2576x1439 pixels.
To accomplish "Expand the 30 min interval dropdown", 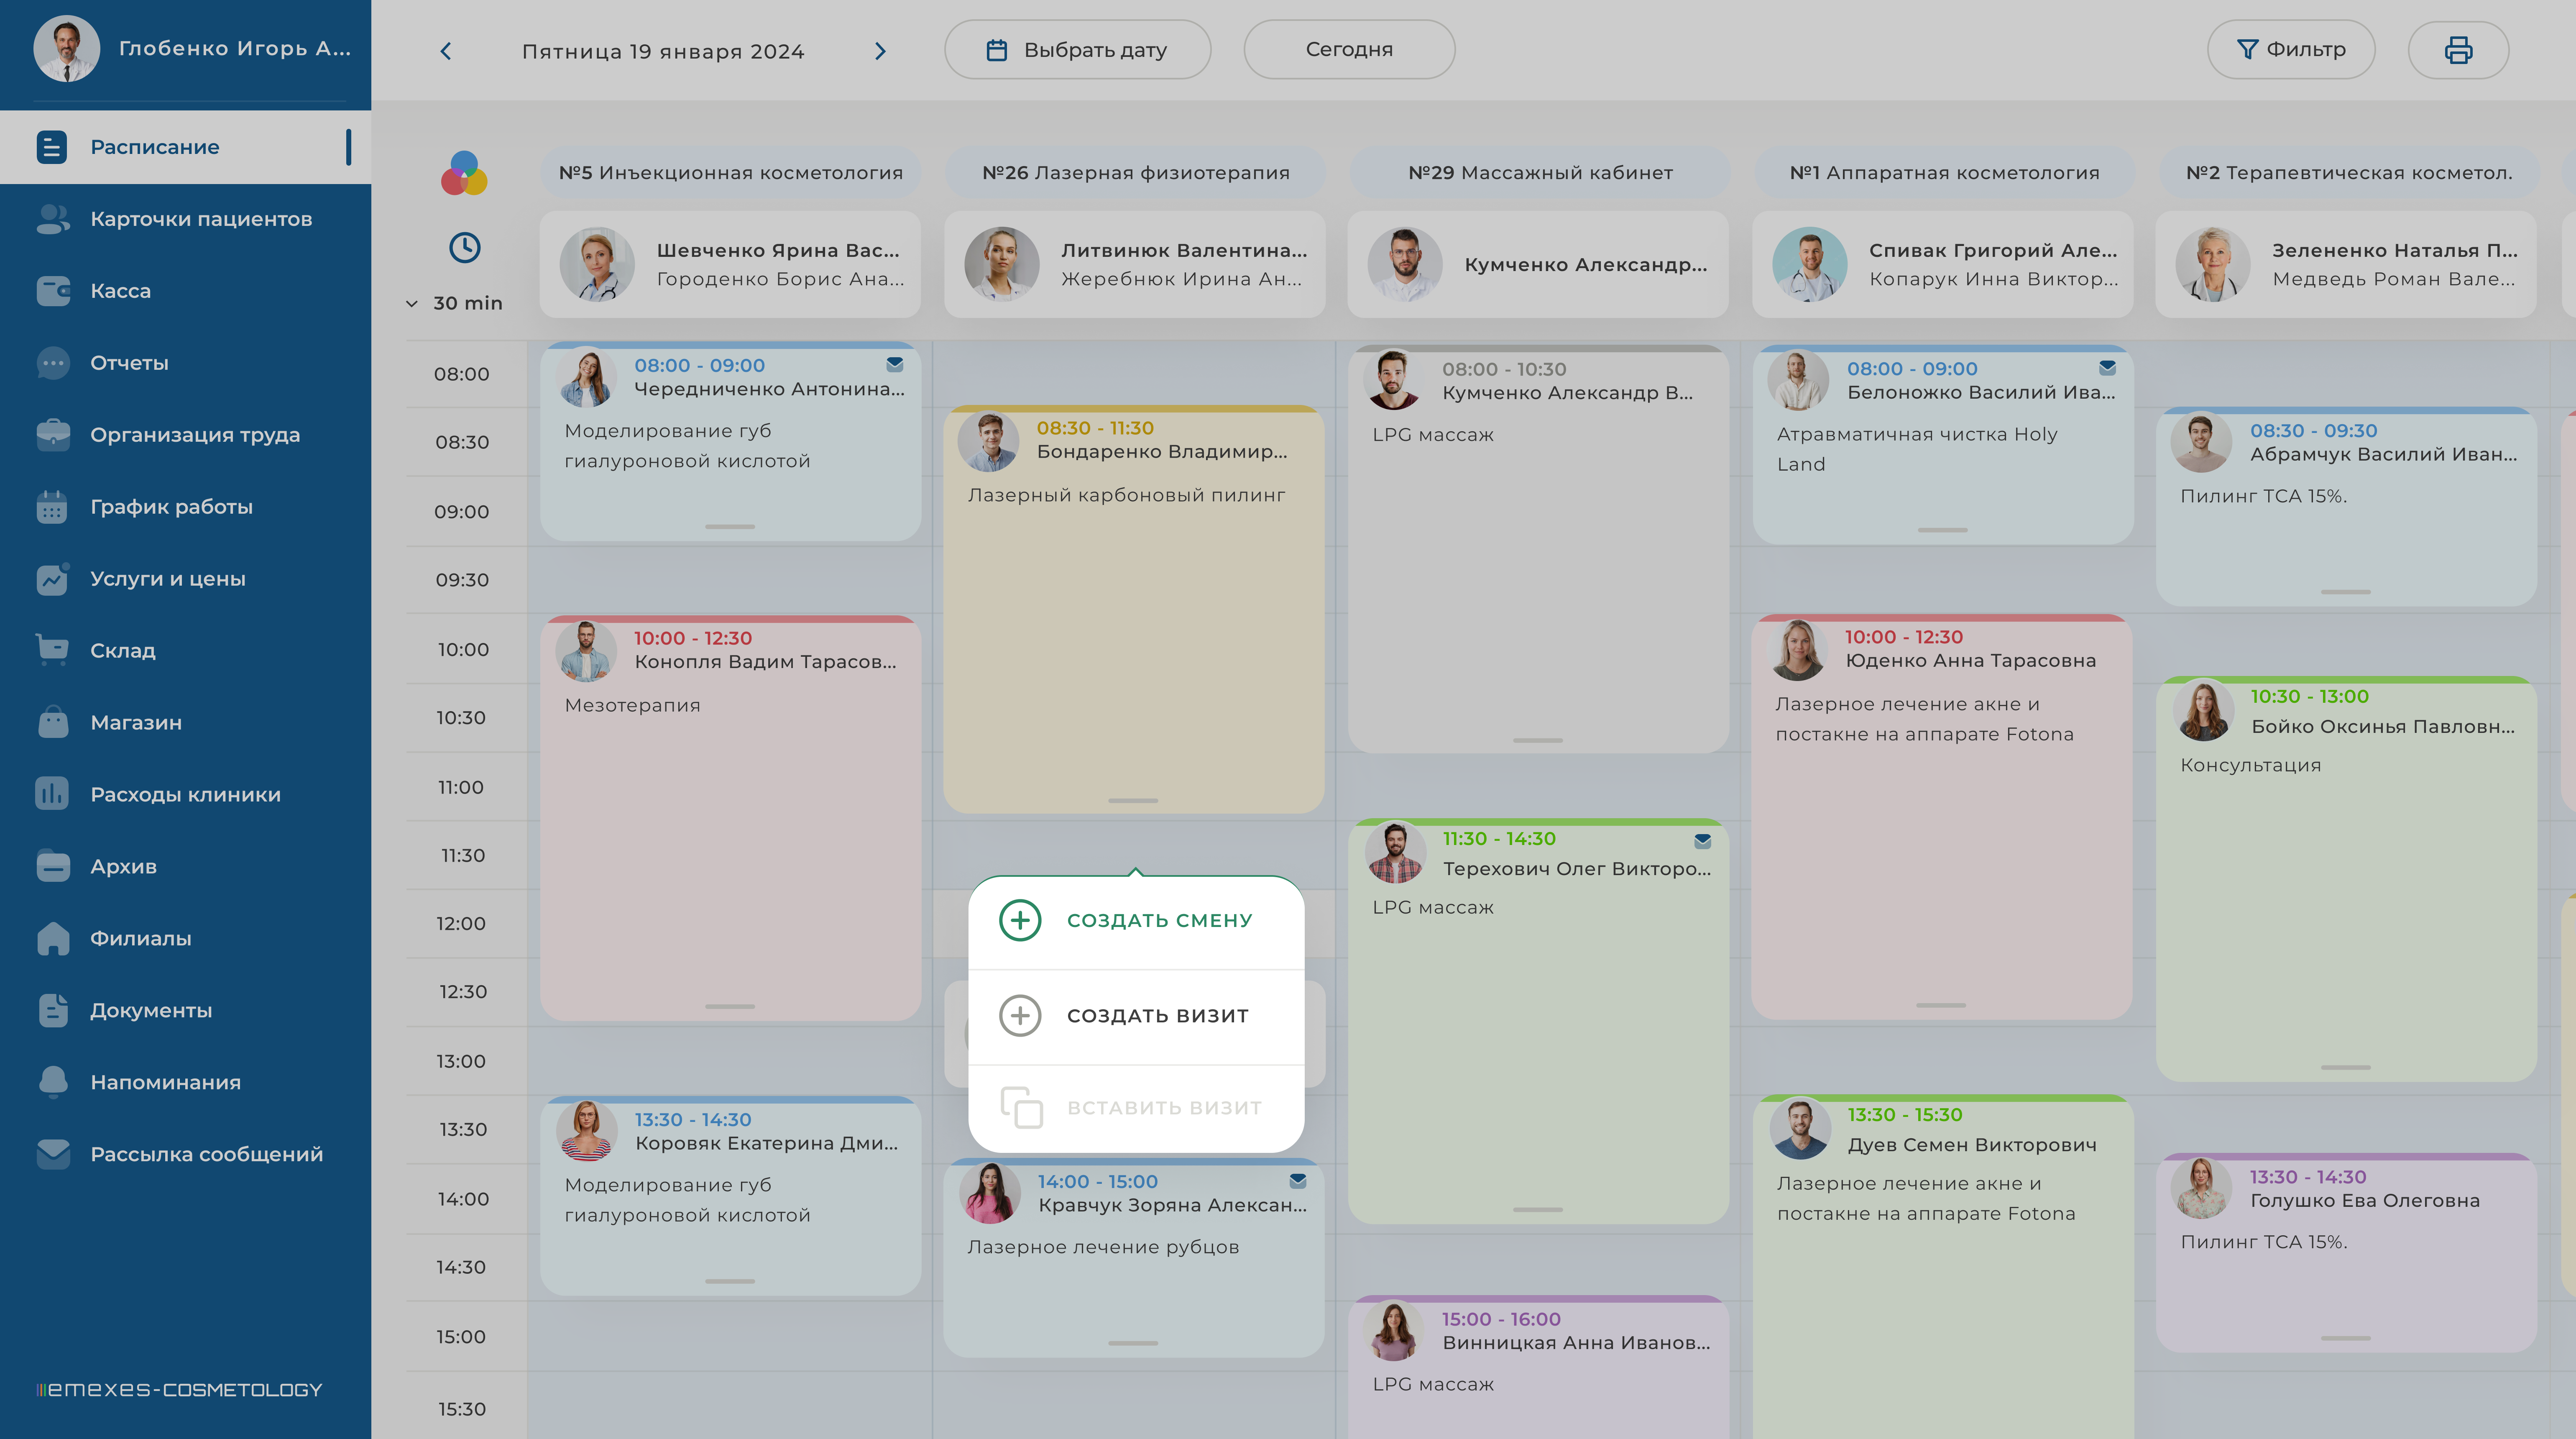I will click(x=455, y=303).
